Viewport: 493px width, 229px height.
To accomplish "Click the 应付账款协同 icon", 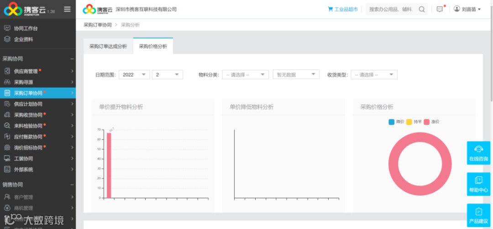I will [7, 137].
